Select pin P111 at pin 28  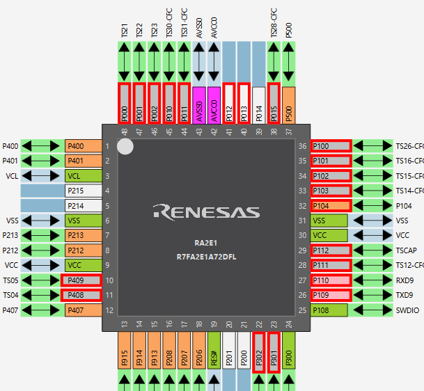tap(331, 265)
